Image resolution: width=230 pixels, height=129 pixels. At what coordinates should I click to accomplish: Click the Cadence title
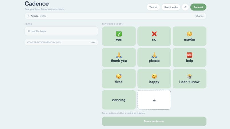point(37,4)
